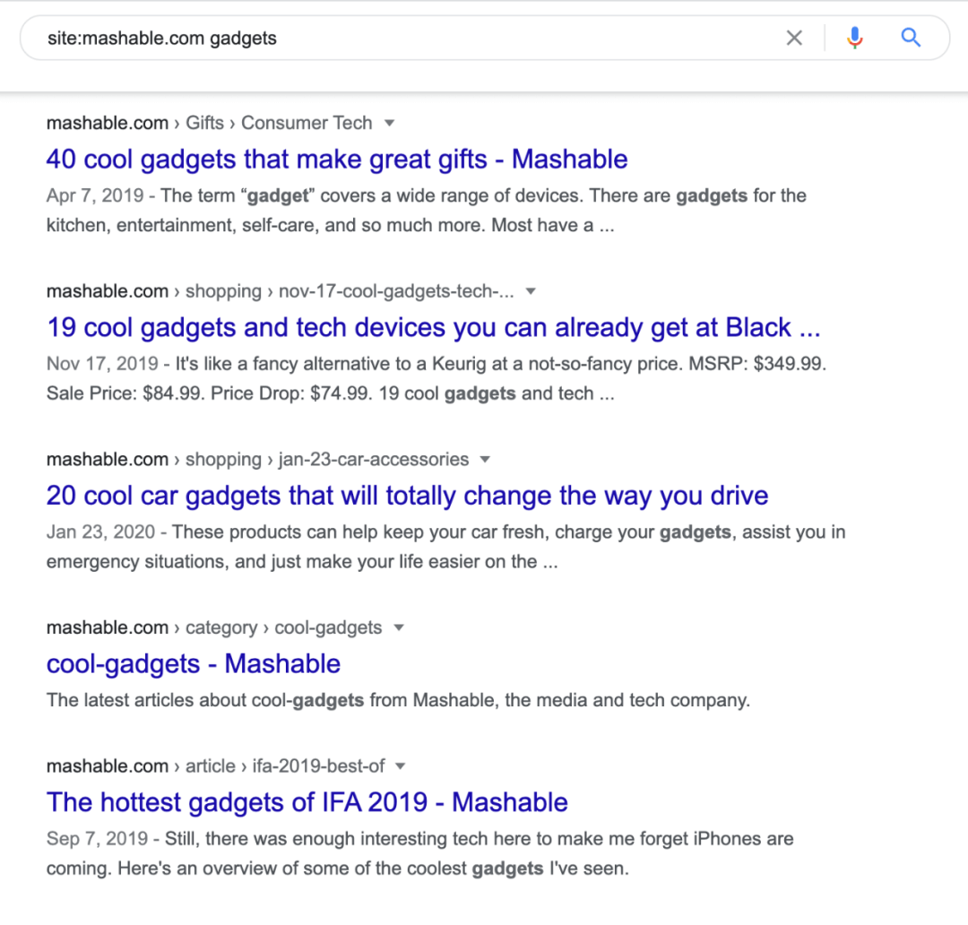Click the blue magnifying glass search icon
The height and width of the screenshot is (925, 968).
pyautogui.click(x=911, y=38)
